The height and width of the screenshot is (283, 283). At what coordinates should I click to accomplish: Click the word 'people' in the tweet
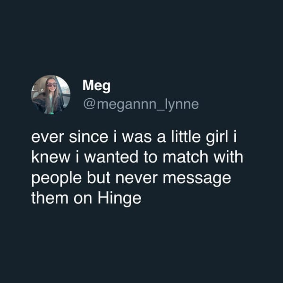pos(57,179)
